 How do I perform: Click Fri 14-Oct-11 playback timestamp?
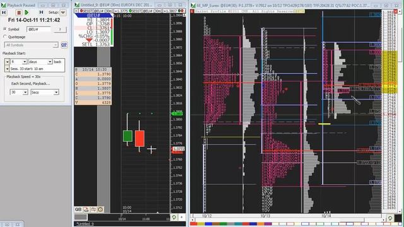[x=34, y=20]
